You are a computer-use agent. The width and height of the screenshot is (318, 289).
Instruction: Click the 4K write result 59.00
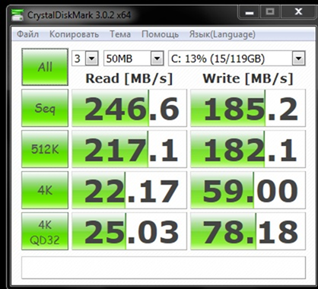[248, 190]
